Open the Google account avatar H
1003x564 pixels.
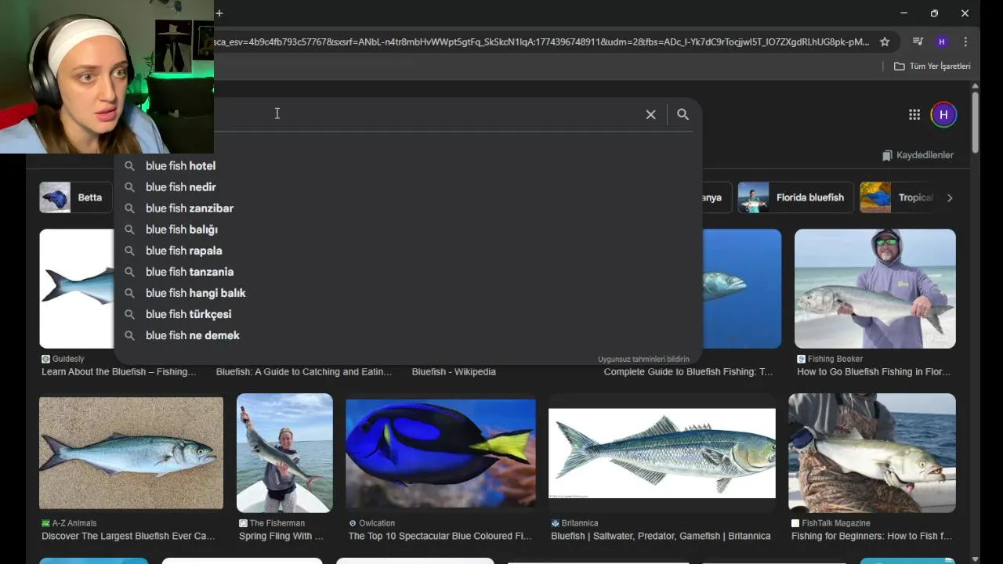943,114
